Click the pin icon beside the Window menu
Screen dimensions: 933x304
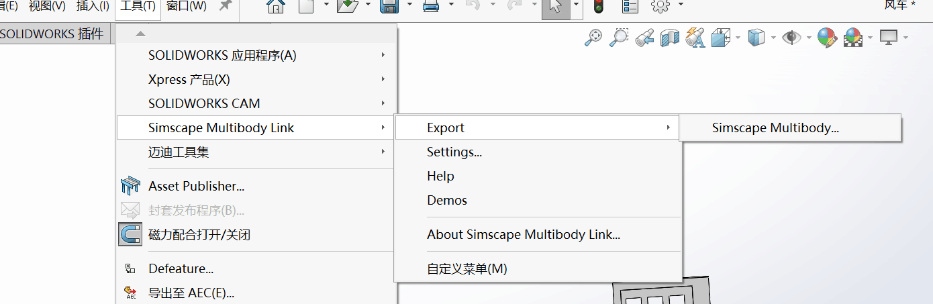(x=225, y=7)
